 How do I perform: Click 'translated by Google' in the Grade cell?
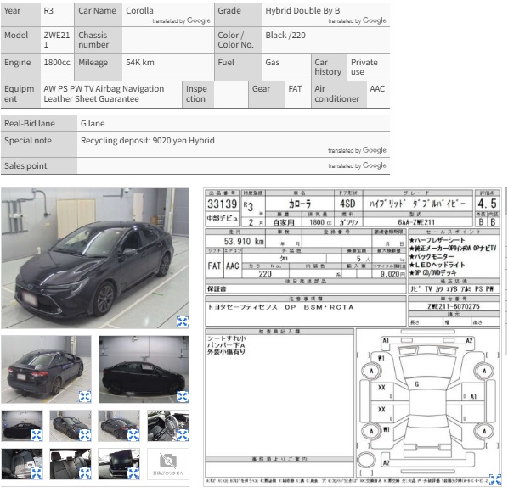pos(357,20)
